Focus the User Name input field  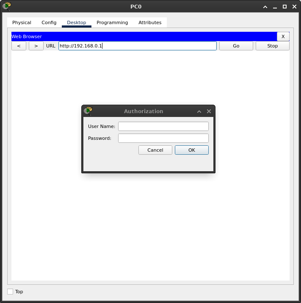[x=163, y=126]
